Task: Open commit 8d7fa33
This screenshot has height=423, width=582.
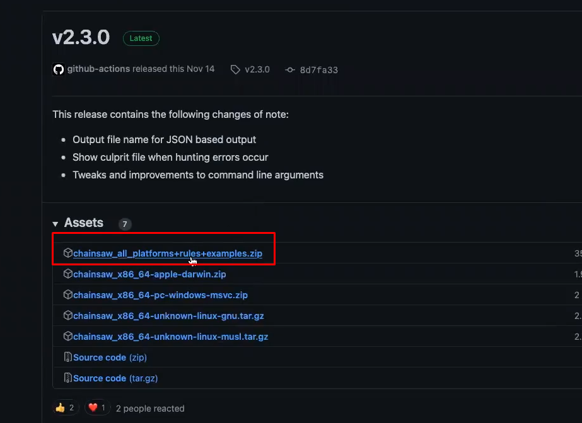Action: click(x=319, y=70)
